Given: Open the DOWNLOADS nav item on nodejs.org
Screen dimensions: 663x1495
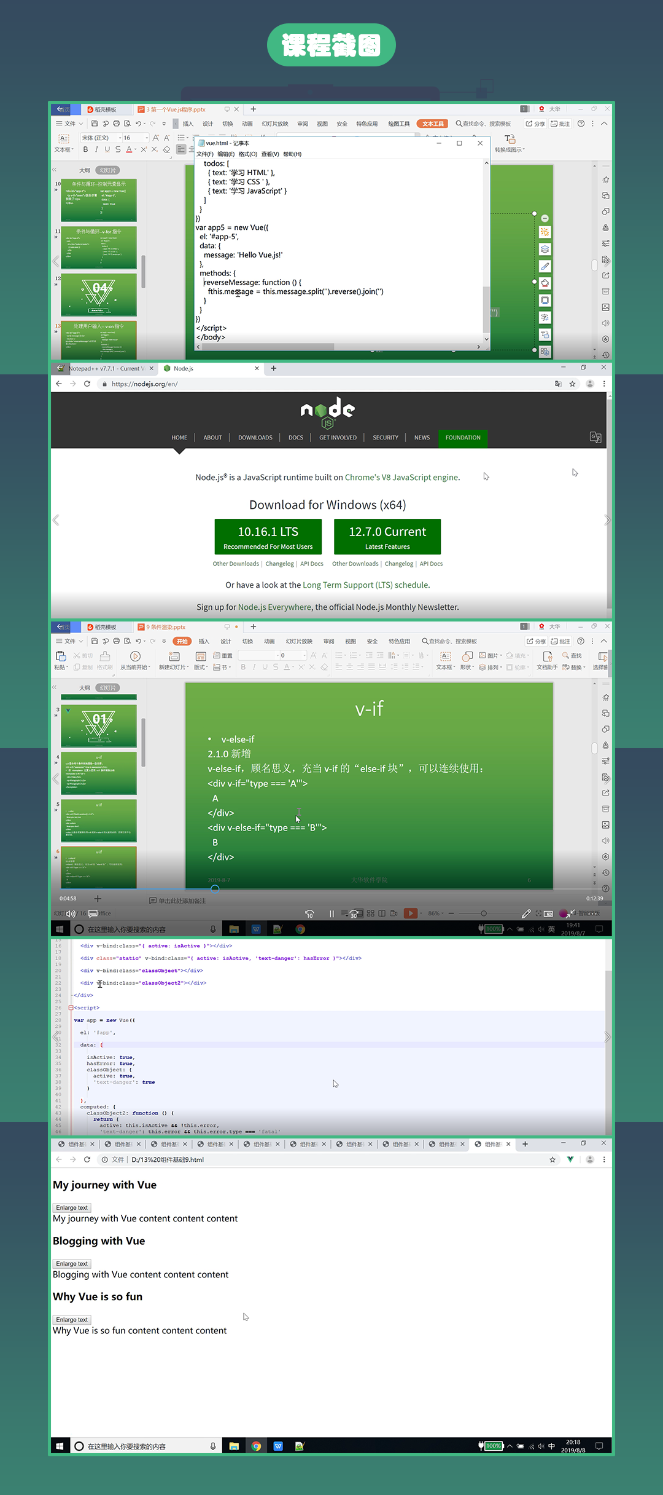Looking at the screenshot, I should [255, 438].
